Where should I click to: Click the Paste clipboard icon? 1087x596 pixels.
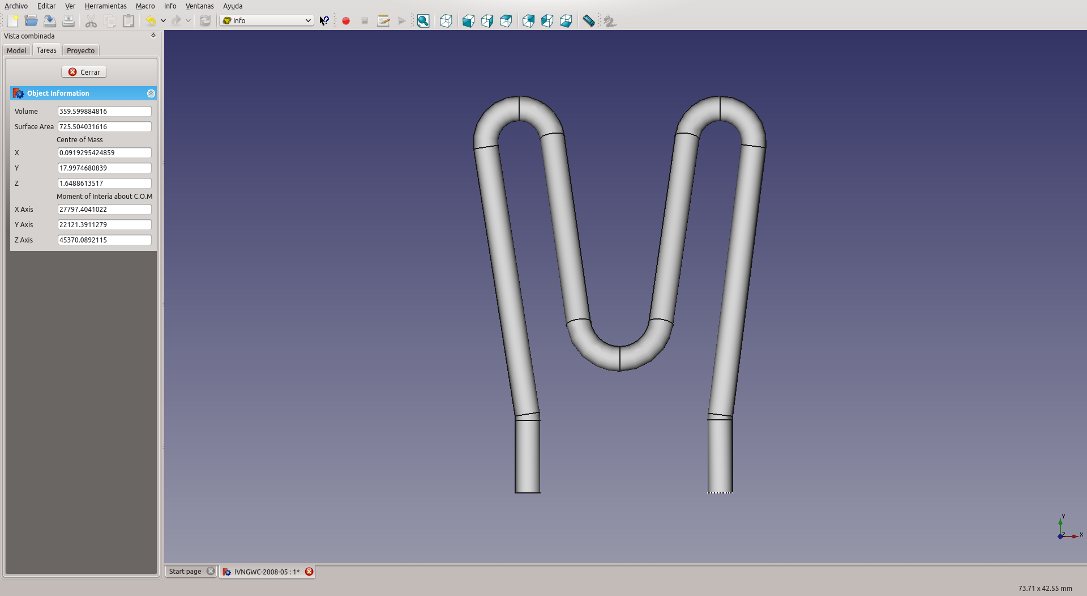pos(129,21)
